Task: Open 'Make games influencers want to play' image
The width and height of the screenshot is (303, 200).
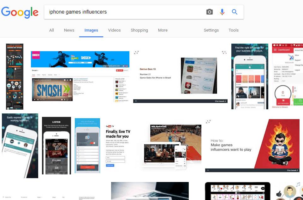Action: tap(252, 146)
